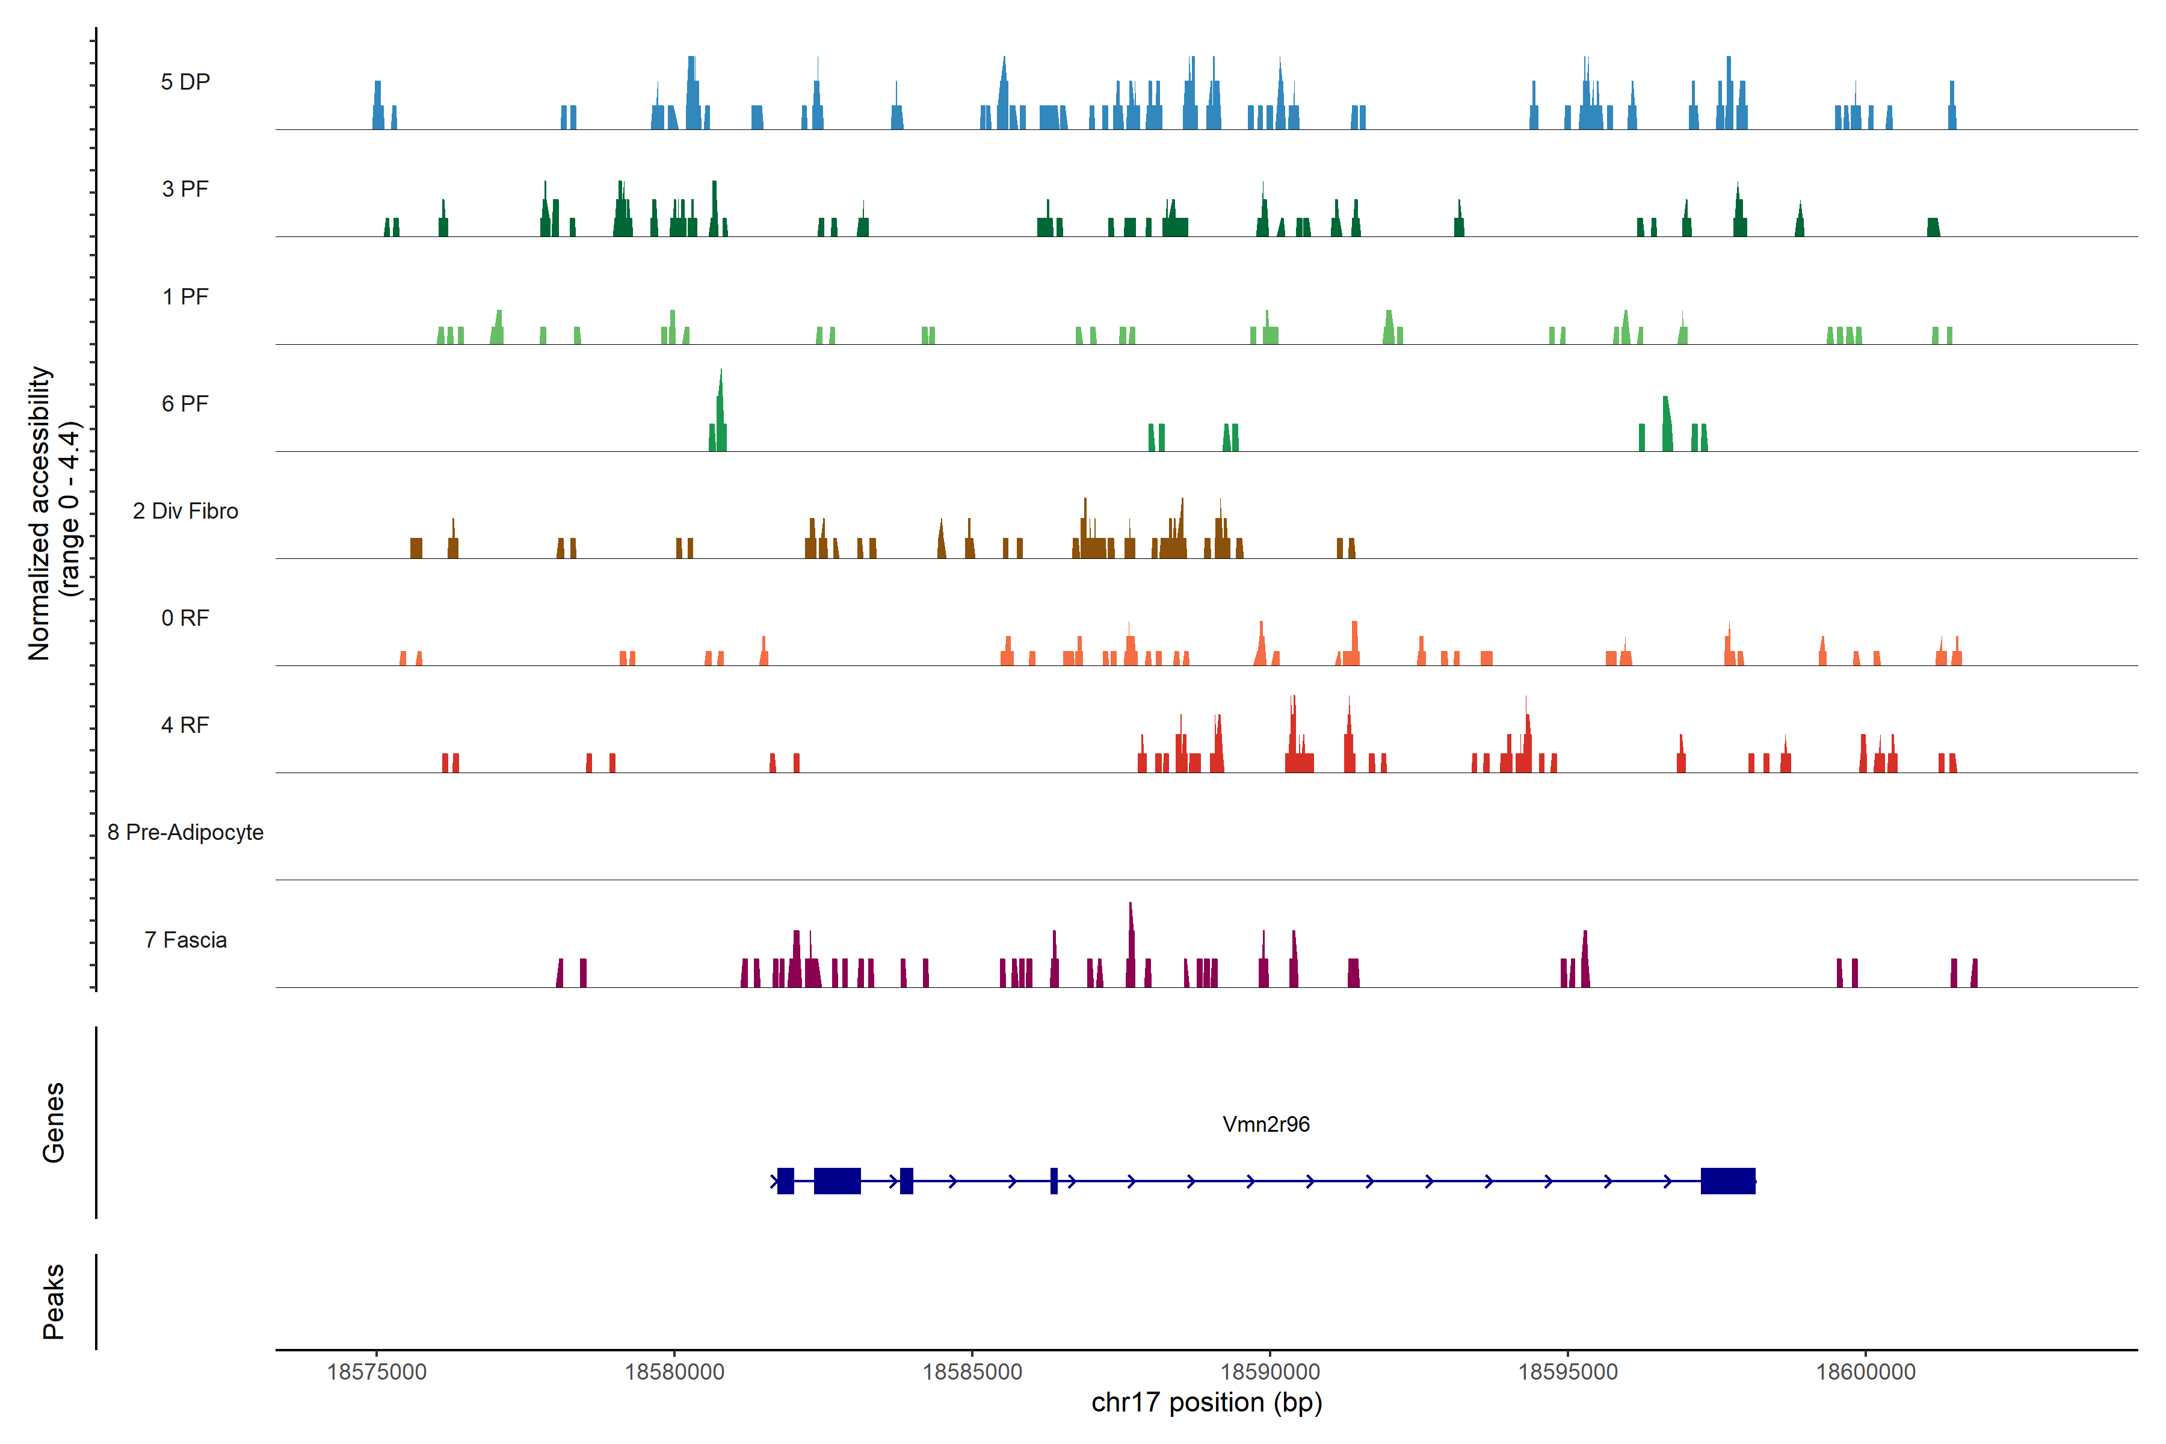
Task: Click the Vmn2r96 gene label
Action: [x=1265, y=1125]
